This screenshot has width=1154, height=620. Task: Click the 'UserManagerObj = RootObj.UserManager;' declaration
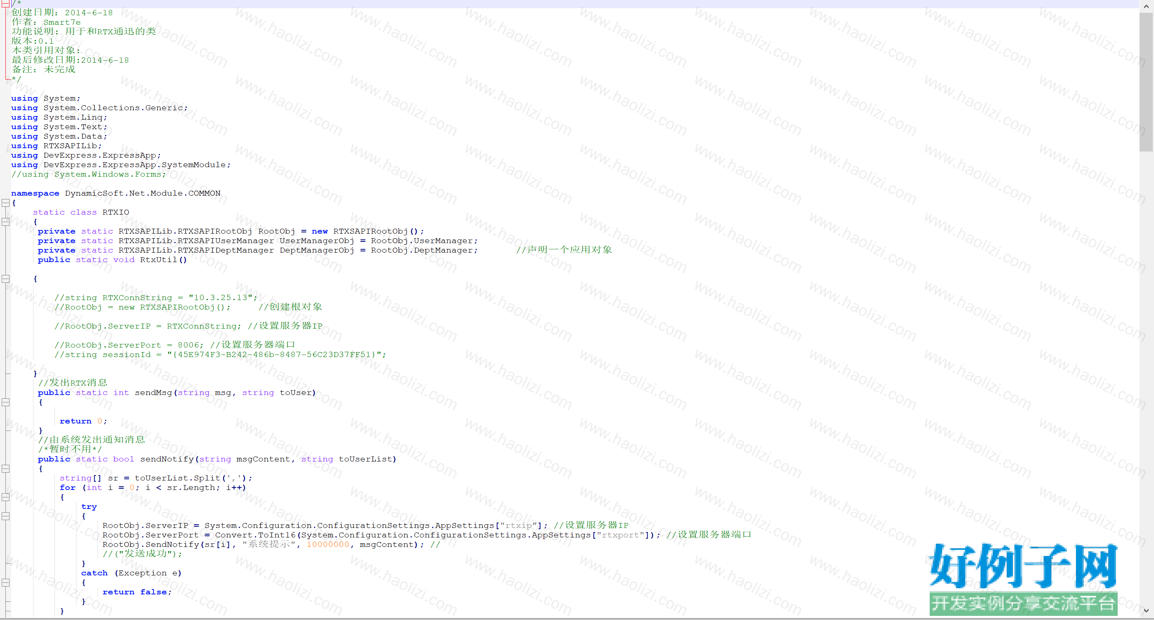pyautogui.click(x=379, y=241)
